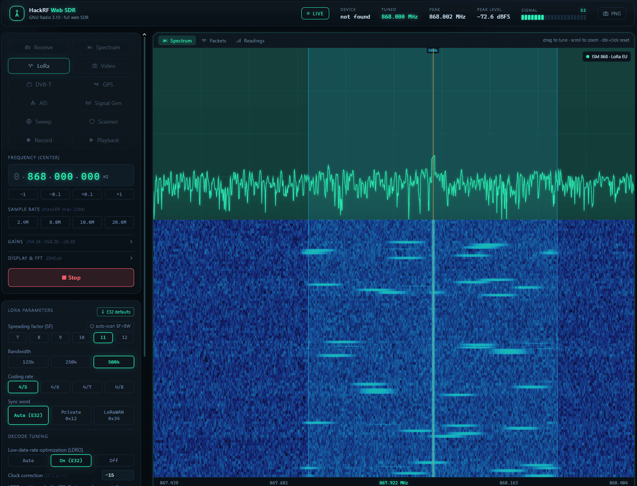Apply E32 defaults preset
Viewport: 637px width, 486px height.
116,312
